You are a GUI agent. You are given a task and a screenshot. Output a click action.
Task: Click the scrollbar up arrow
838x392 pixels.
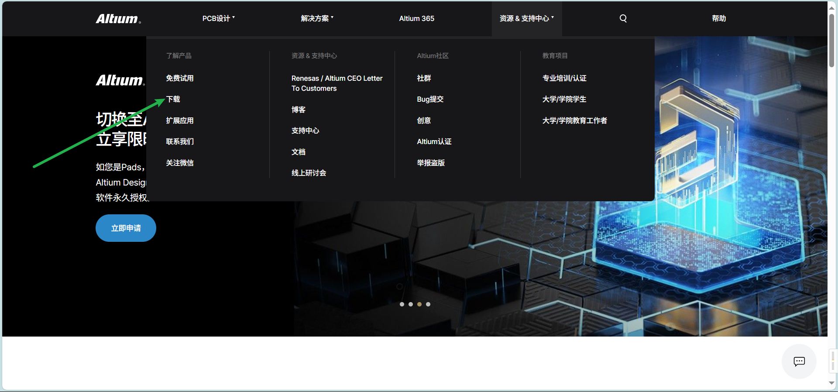(x=832, y=8)
